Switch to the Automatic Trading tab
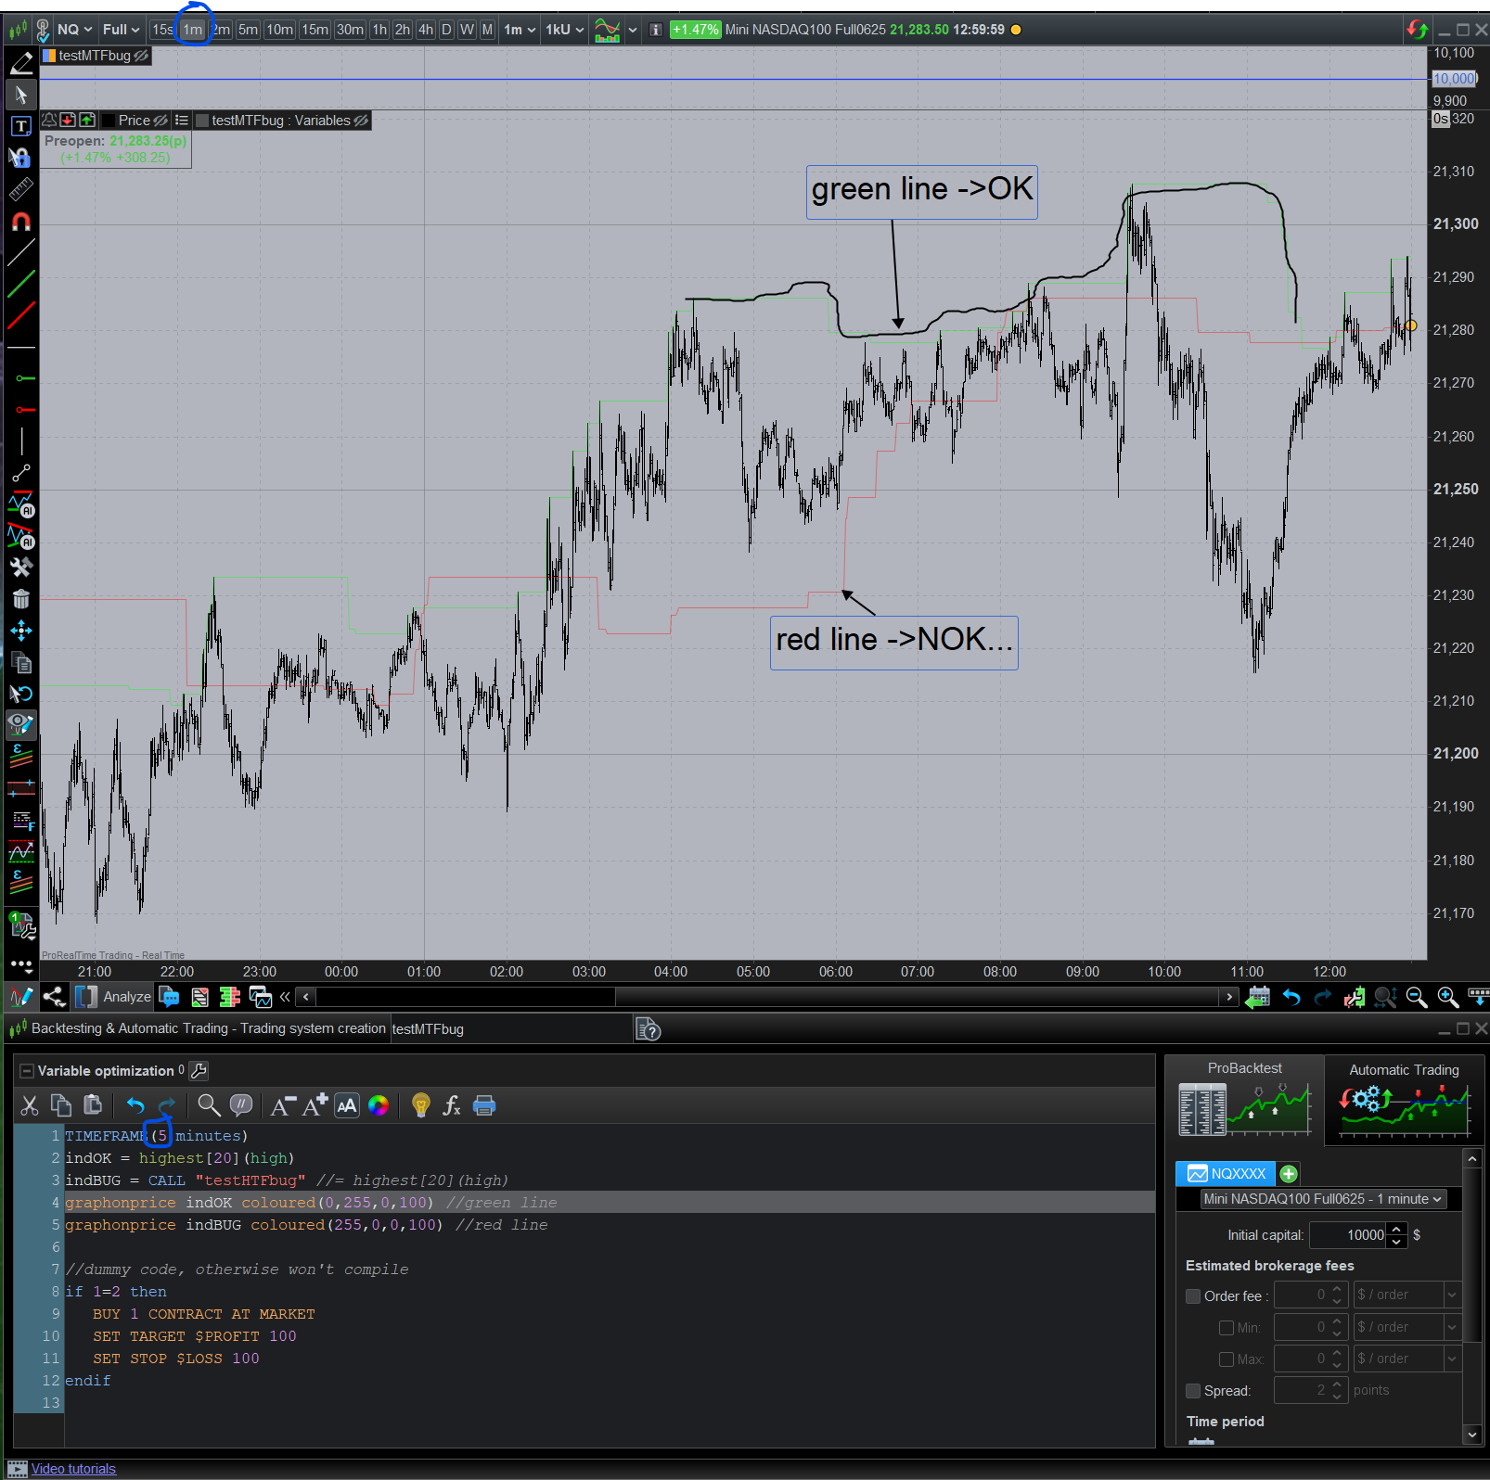Image resolution: width=1490 pixels, height=1480 pixels. click(1404, 1100)
